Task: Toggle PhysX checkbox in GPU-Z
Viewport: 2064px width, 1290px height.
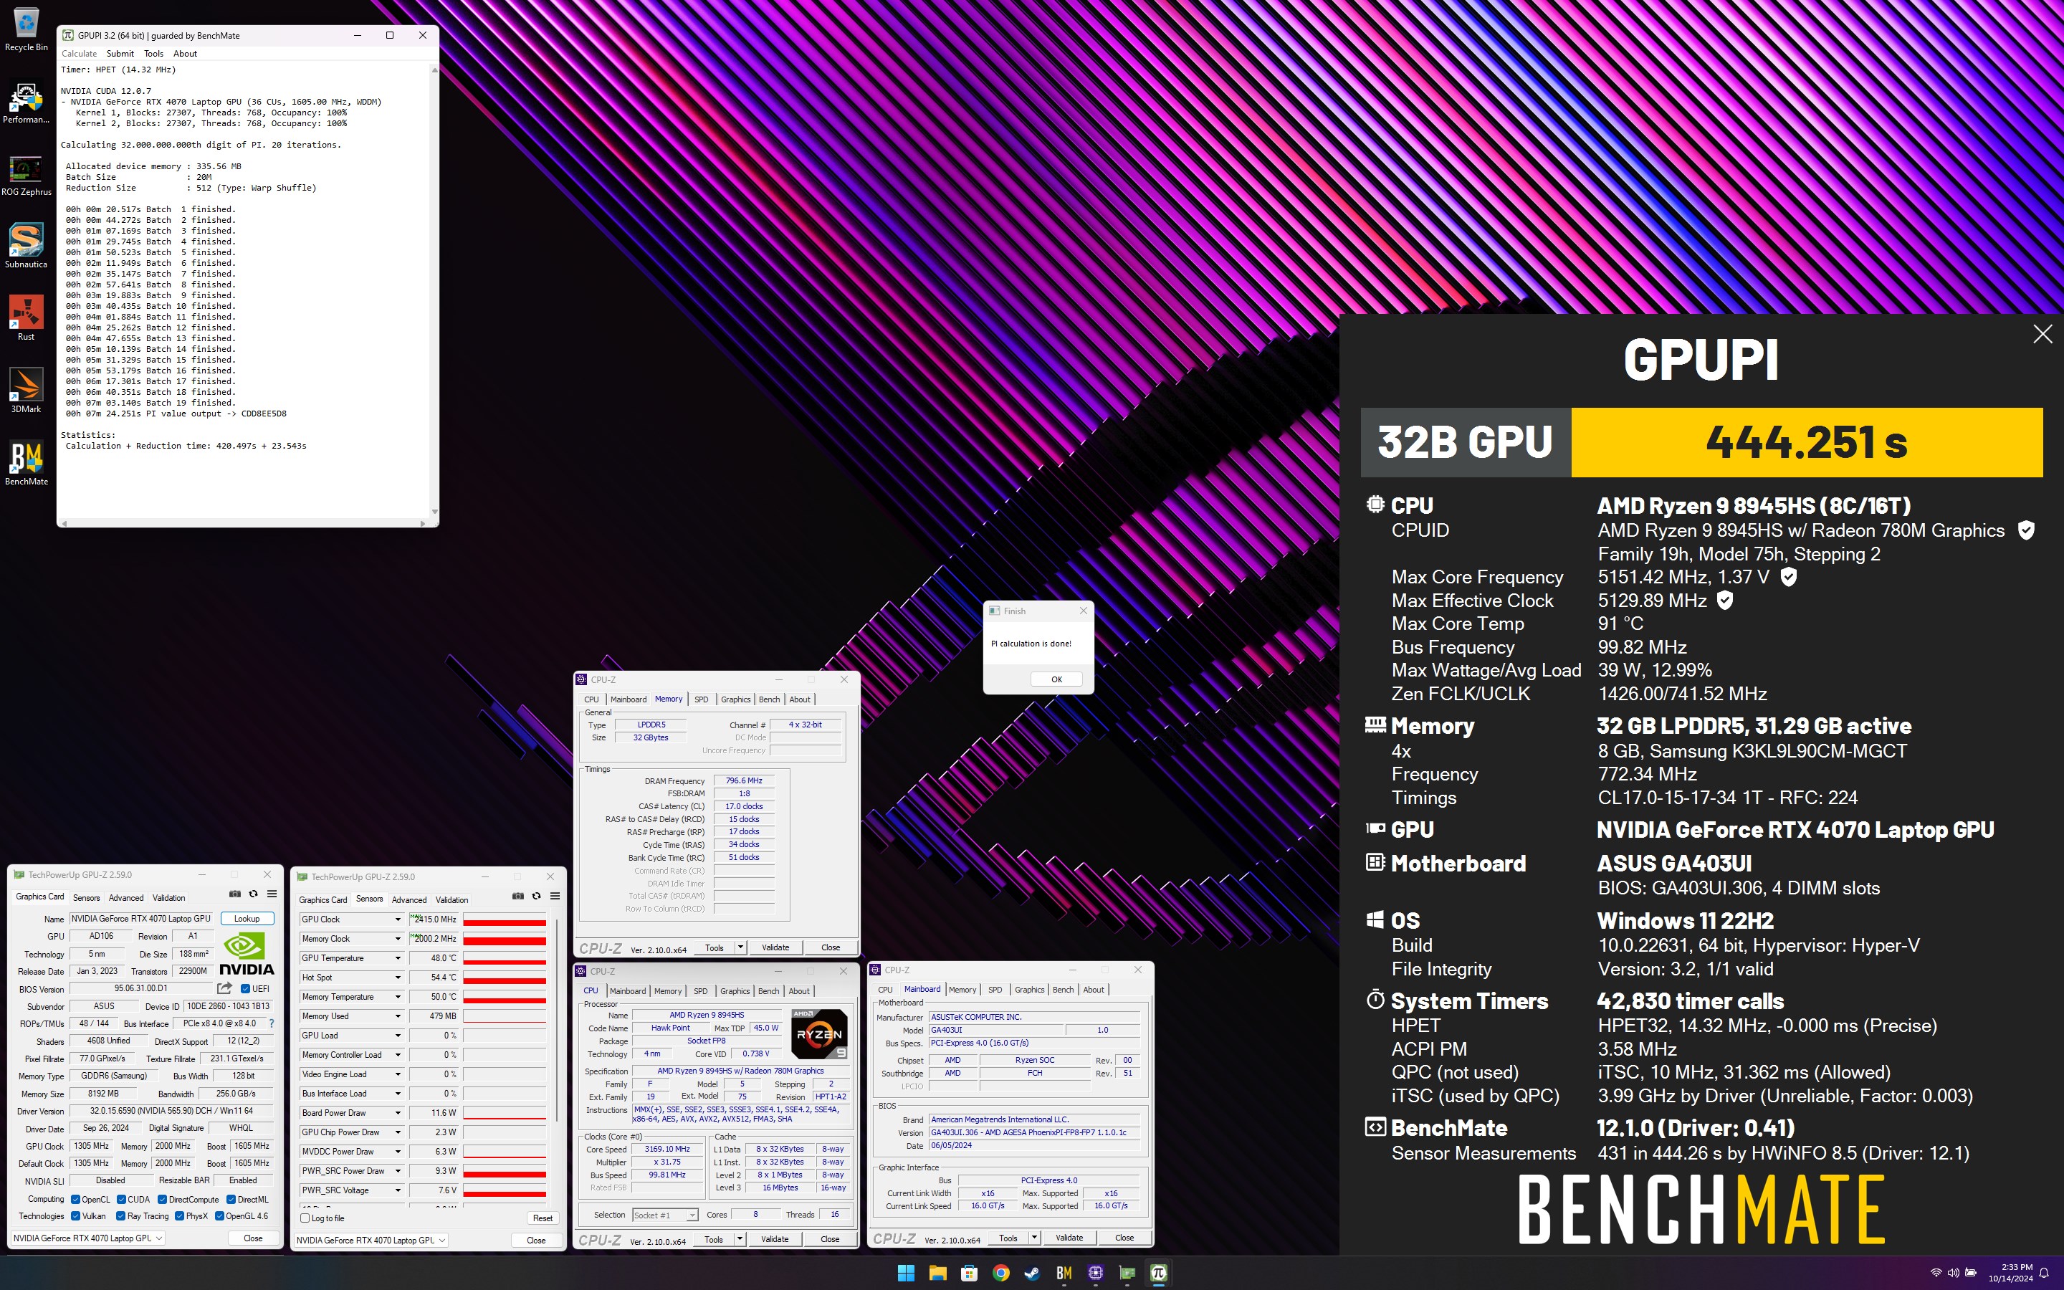Action: [179, 1215]
